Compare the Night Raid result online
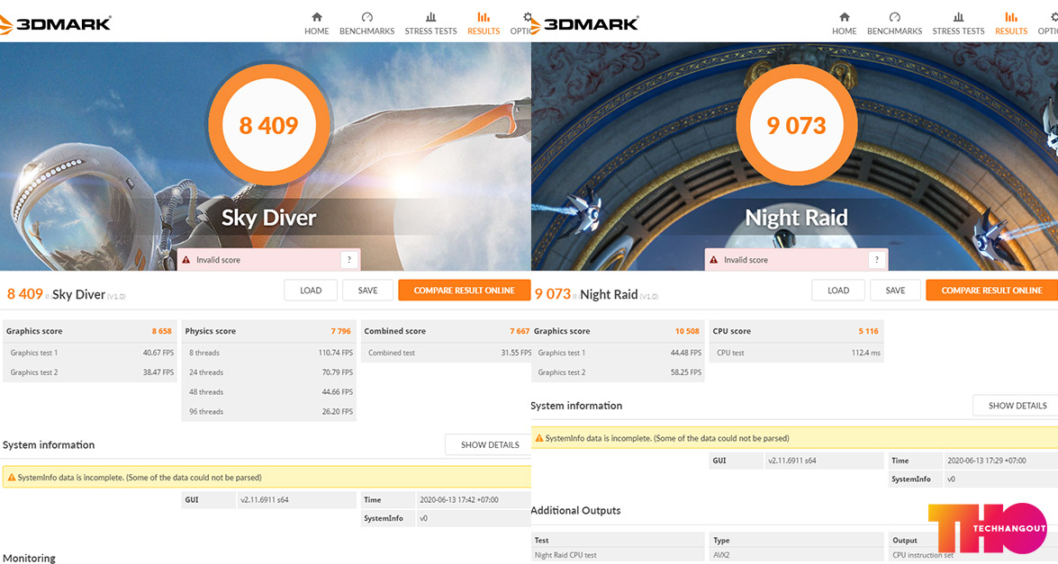 [x=992, y=291]
